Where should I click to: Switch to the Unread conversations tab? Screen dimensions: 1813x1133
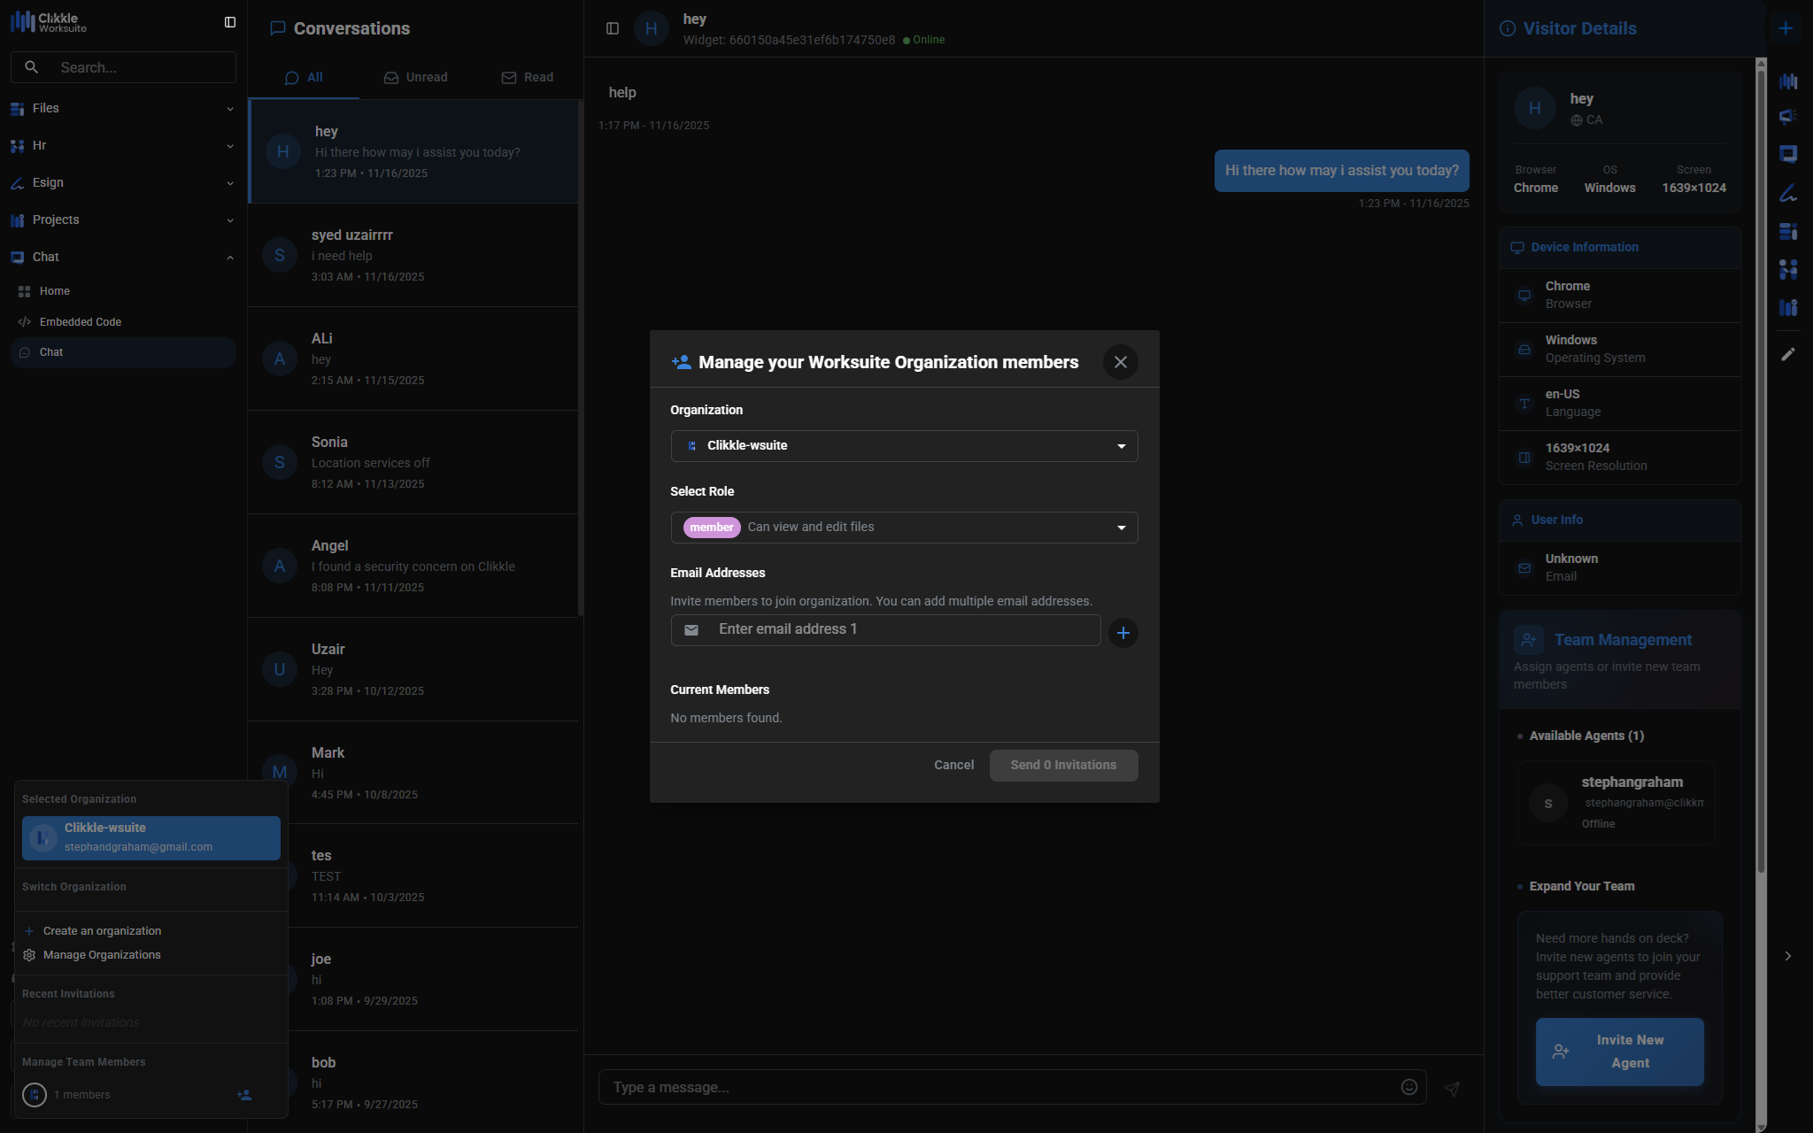click(415, 78)
